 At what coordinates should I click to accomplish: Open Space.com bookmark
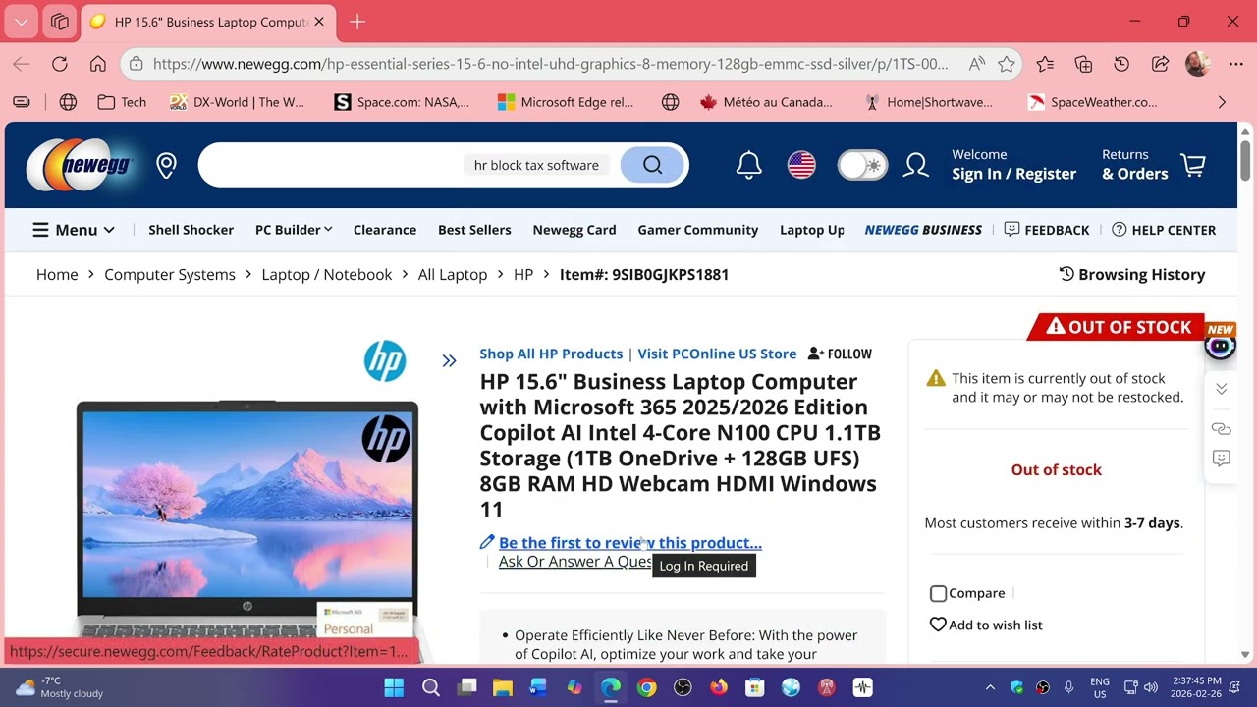tap(402, 102)
